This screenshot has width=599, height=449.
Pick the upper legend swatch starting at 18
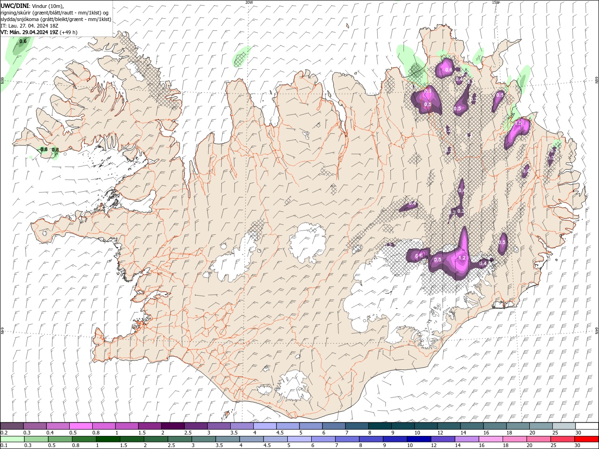tap(518, 426)
